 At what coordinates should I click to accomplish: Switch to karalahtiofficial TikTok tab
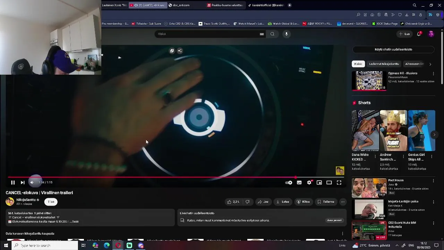pyautogui.click(x=266, y=5)
